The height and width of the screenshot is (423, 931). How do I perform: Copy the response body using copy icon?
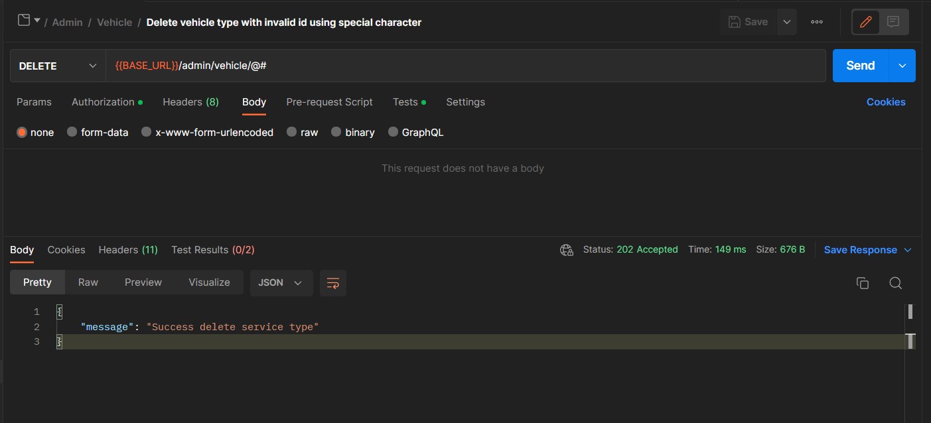coord(863,282)
